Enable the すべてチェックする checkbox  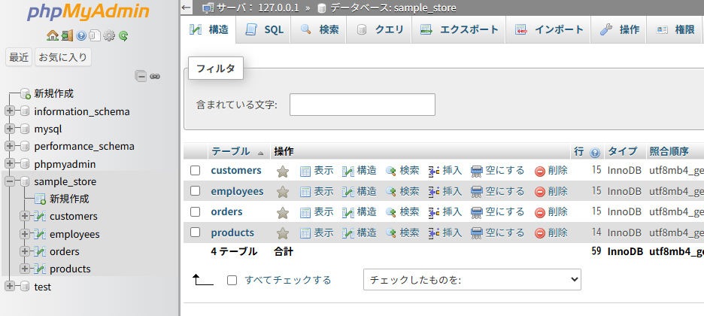pyautogui.click(x=232, y=280)
